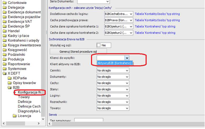Expand the Klienci do wysyłki dropdown
Image resolution: width=205 pixels, height=129 pixels.
point(127,58)
